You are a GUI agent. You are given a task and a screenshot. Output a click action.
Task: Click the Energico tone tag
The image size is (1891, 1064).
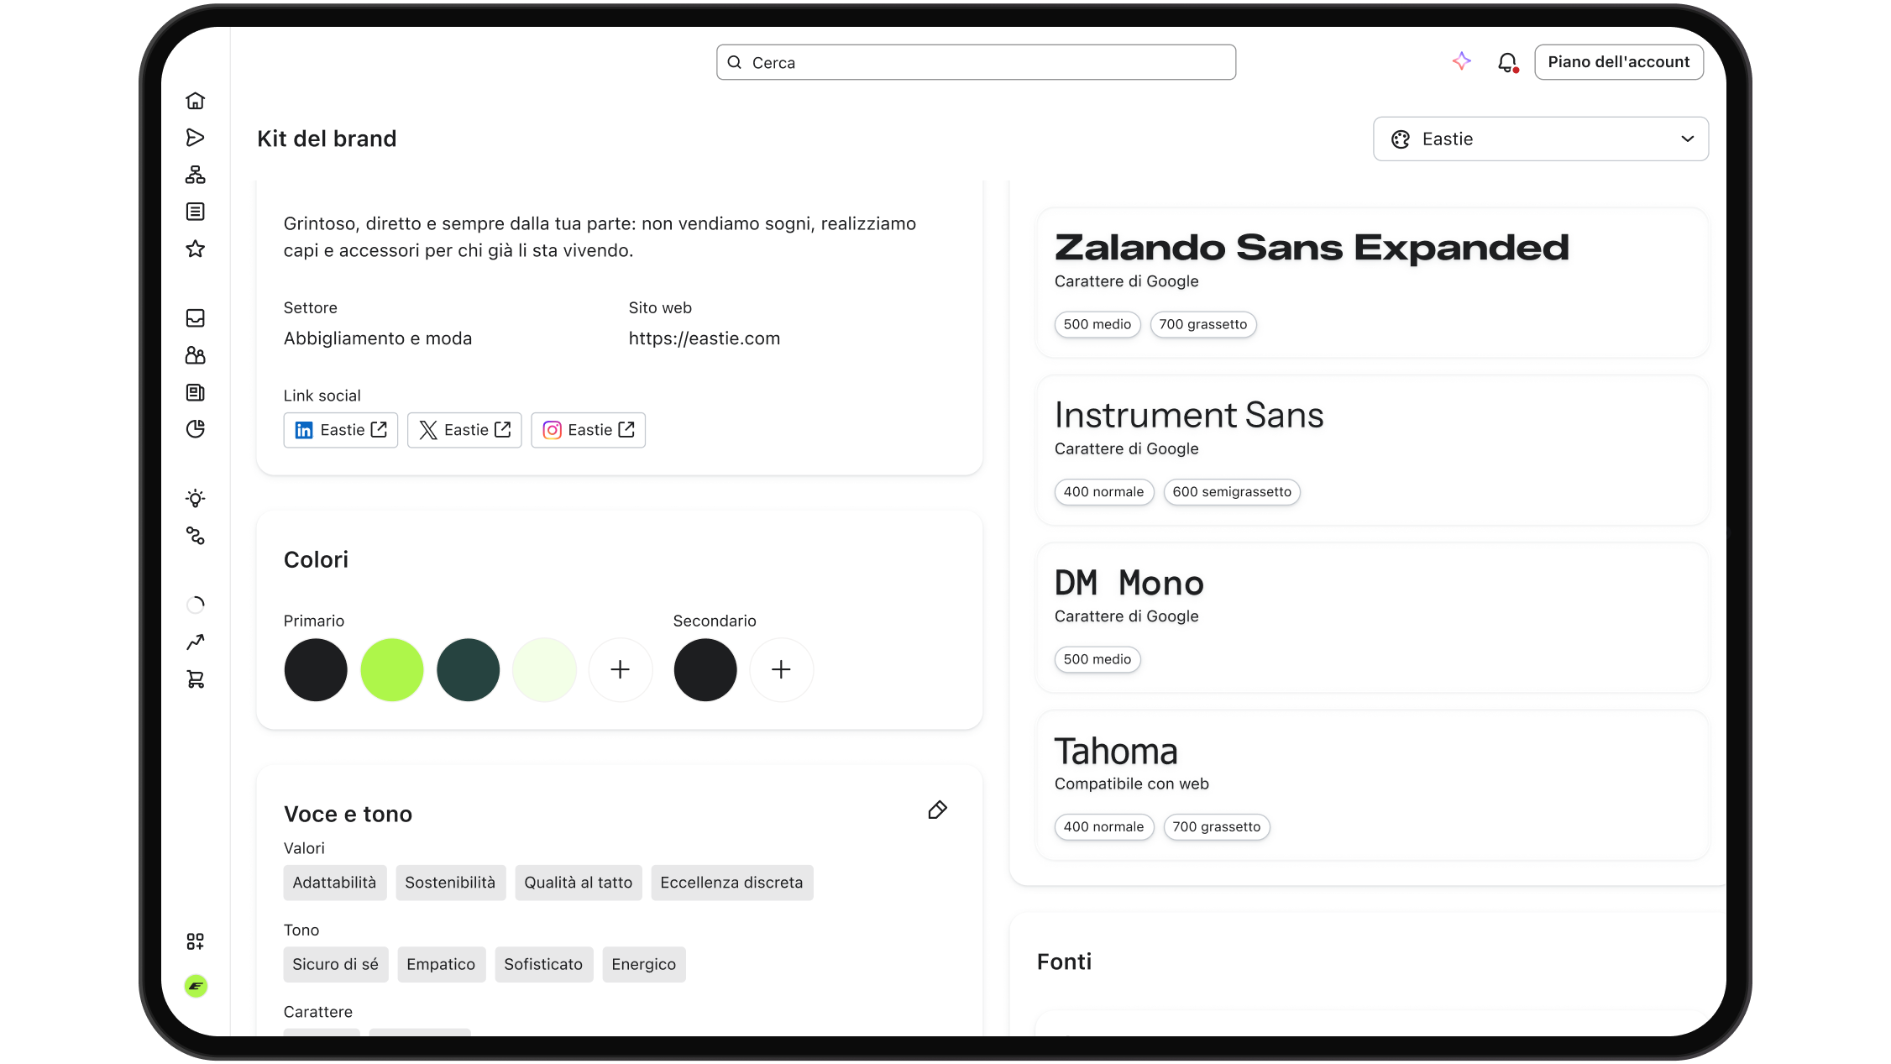tap(644, 965)
